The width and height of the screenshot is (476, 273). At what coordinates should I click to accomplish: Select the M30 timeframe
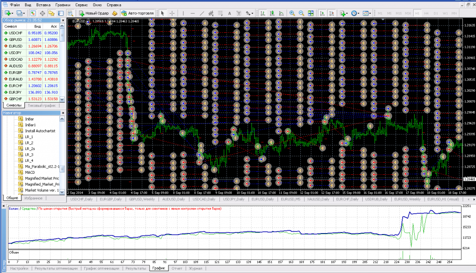[408, 13]
